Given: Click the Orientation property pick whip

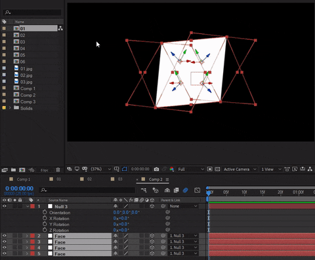Looking at the screenshot, I should pos(167,212).
